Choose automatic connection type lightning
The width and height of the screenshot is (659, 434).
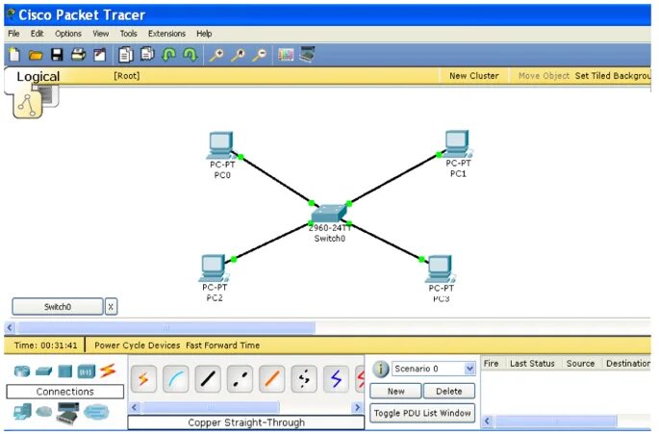[x=143, y=379]
